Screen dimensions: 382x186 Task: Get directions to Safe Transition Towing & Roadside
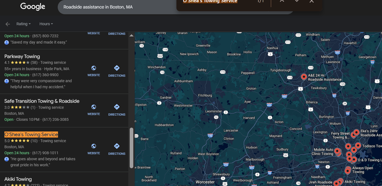(x=117, y=107)
